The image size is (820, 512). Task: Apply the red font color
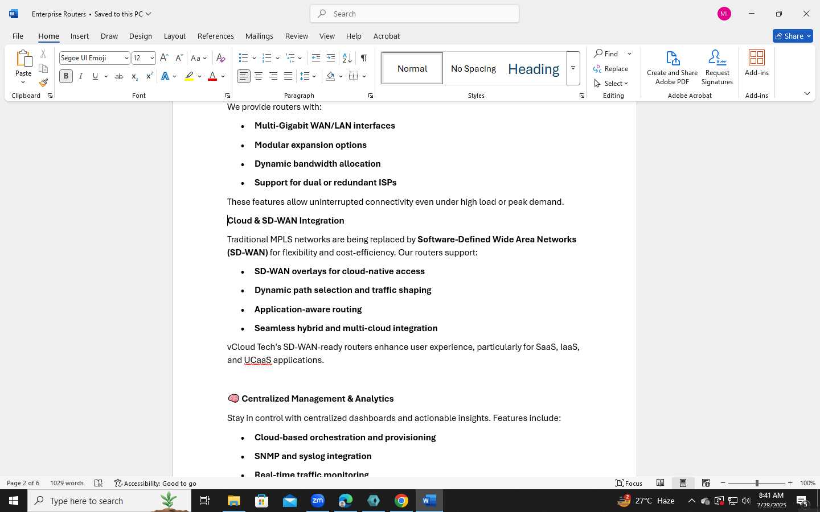click(x=212, y=76)
